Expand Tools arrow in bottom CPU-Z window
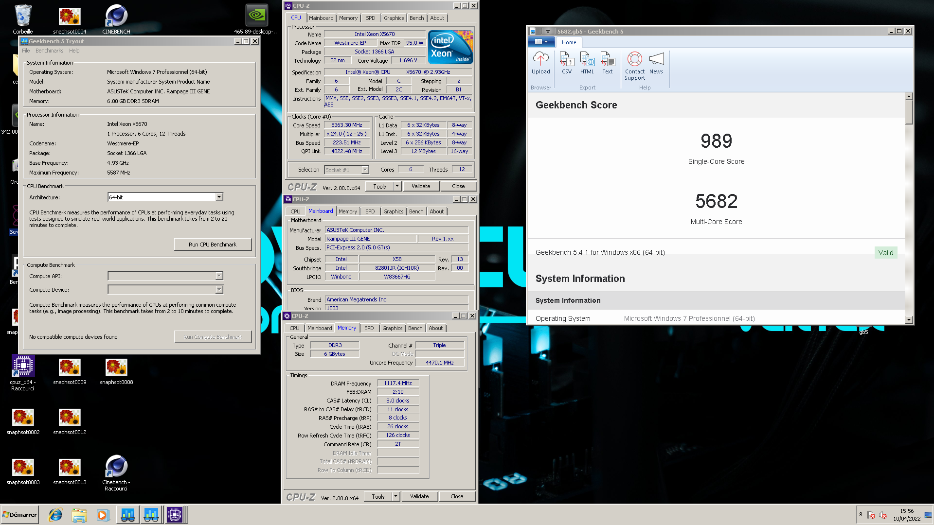Viewport: 934px width, 525px height. tap(395, 496)
